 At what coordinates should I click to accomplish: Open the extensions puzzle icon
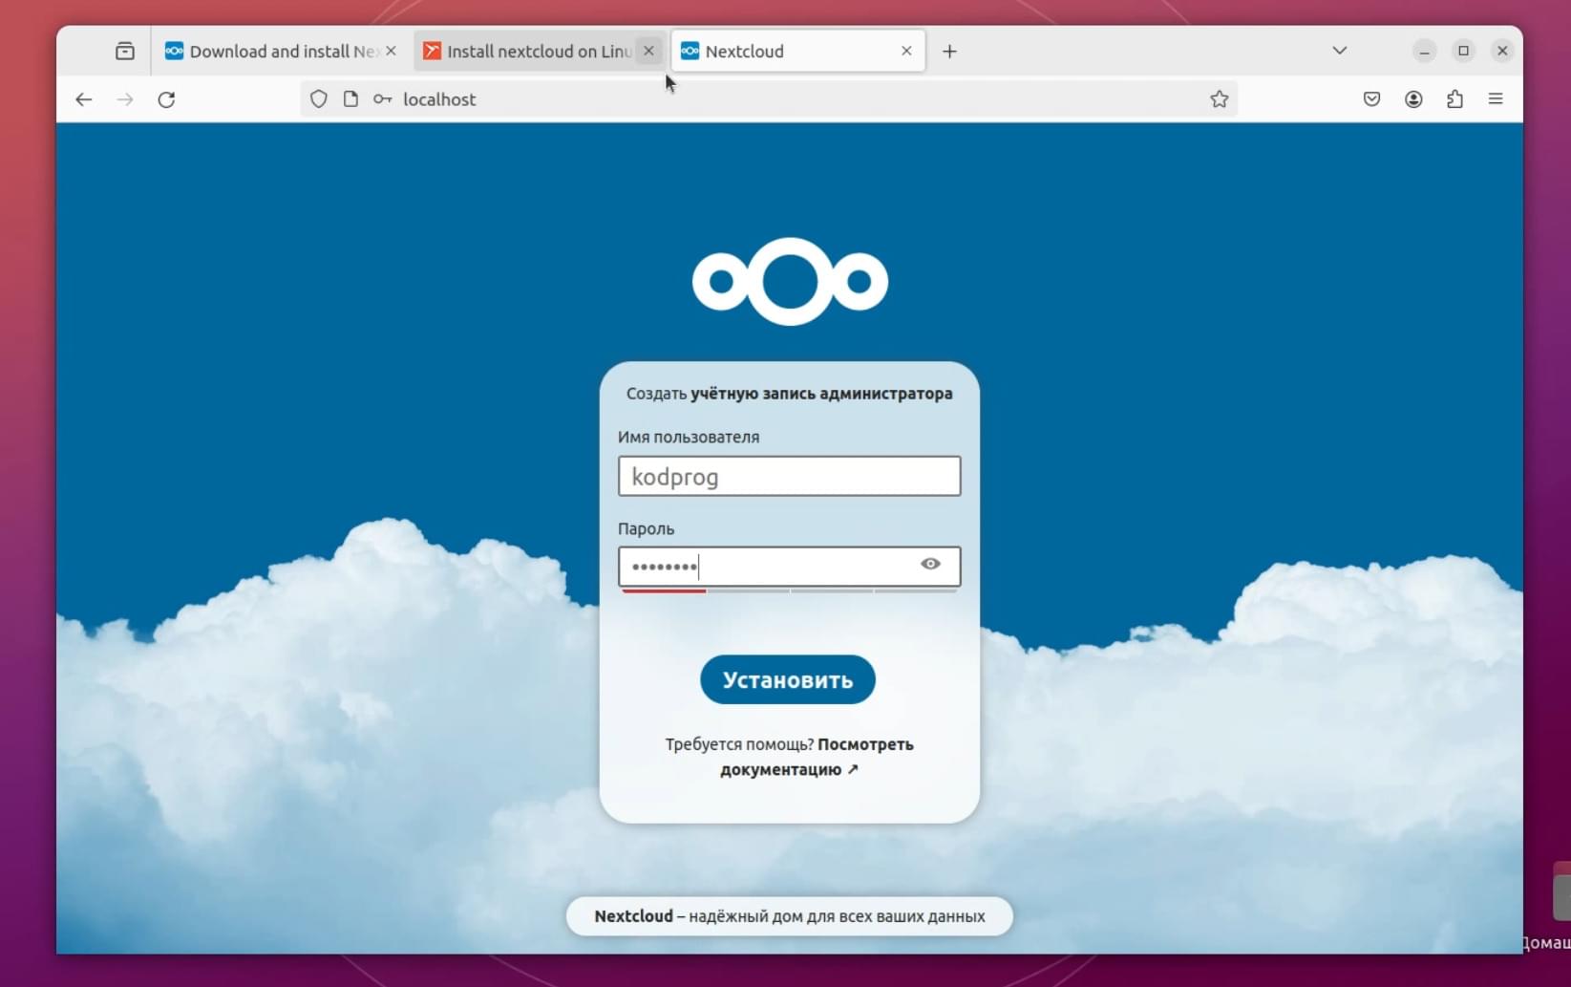(1454, 99)
